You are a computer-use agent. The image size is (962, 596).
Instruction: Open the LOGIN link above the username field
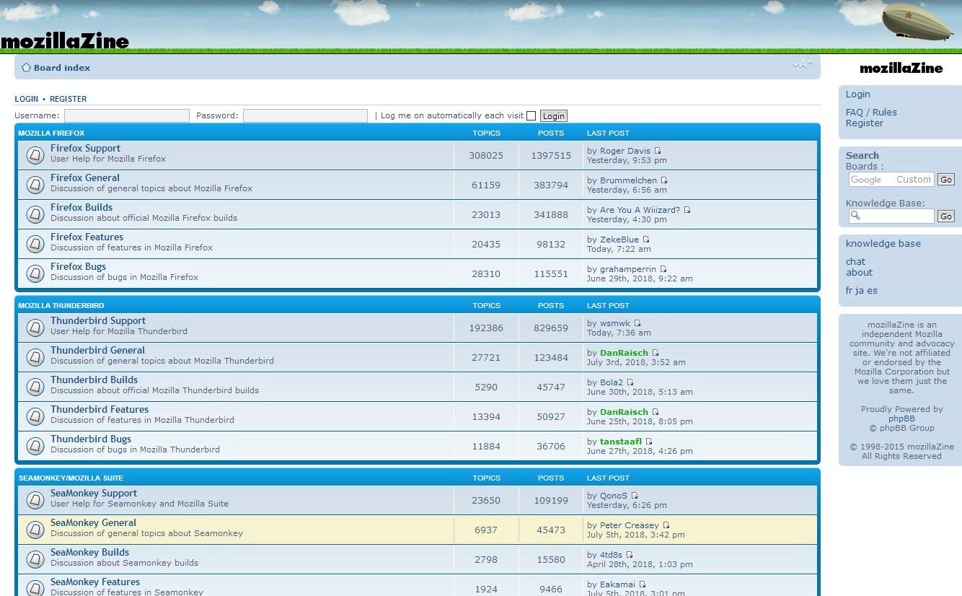click(x=27, y=99)
